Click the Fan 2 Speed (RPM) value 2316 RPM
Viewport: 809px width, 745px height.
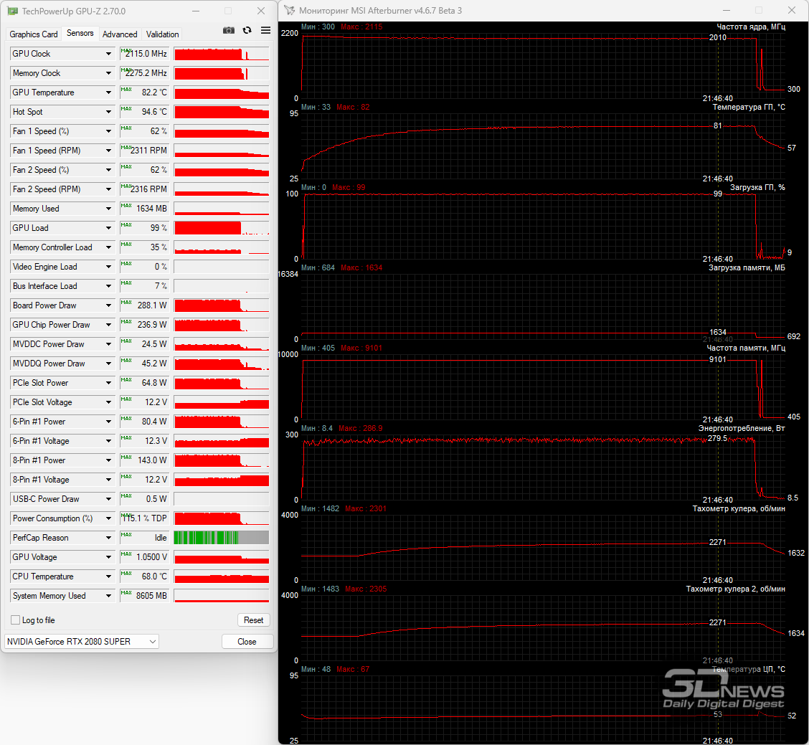pos(144,189)
